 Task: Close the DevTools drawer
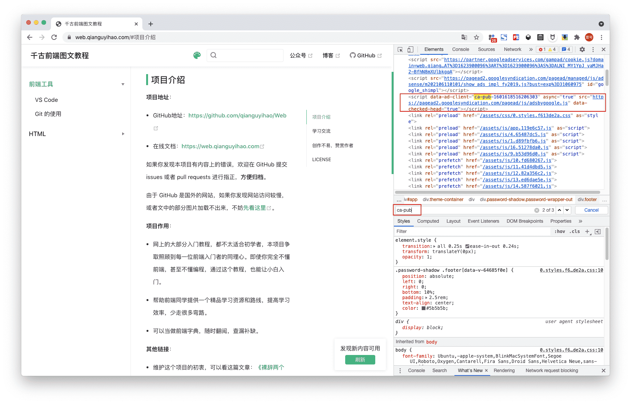pyautogui.click(x=604, y=371)
